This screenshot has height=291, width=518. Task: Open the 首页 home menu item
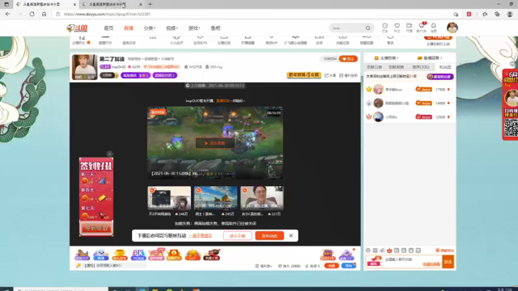click(x=108, y=28)
